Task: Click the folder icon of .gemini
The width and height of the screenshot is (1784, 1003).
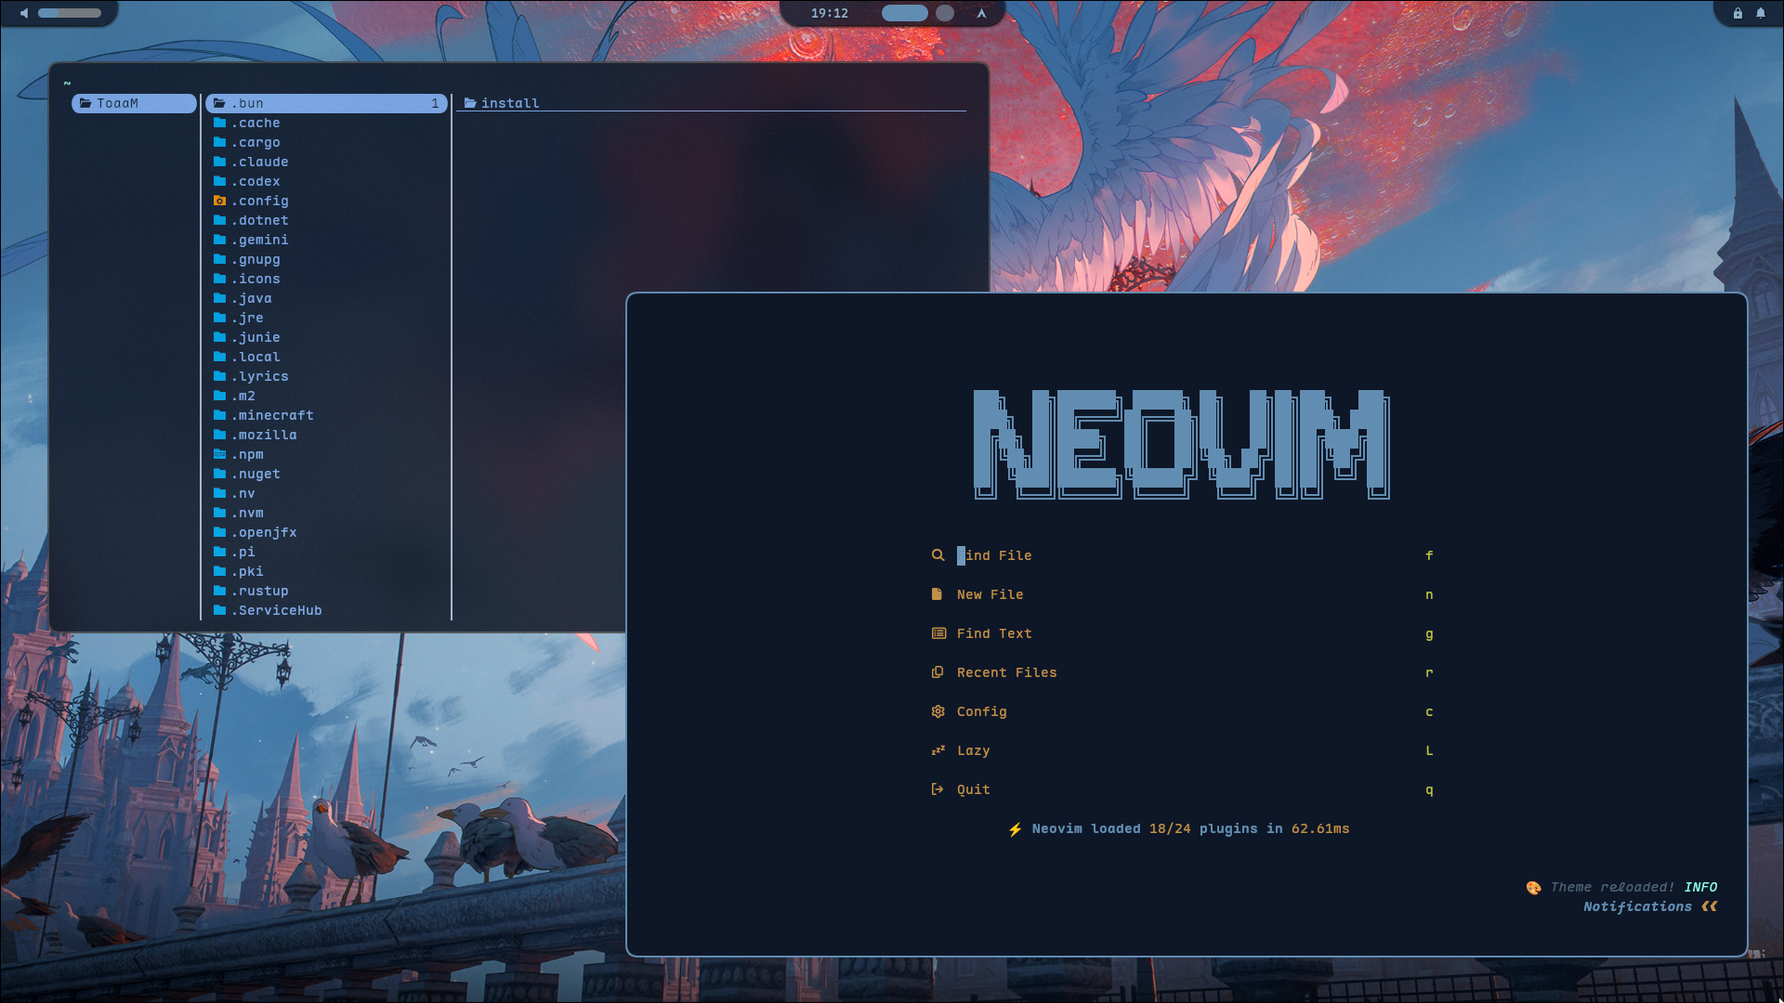Action: pyautogui.click(x=219, y=240)
